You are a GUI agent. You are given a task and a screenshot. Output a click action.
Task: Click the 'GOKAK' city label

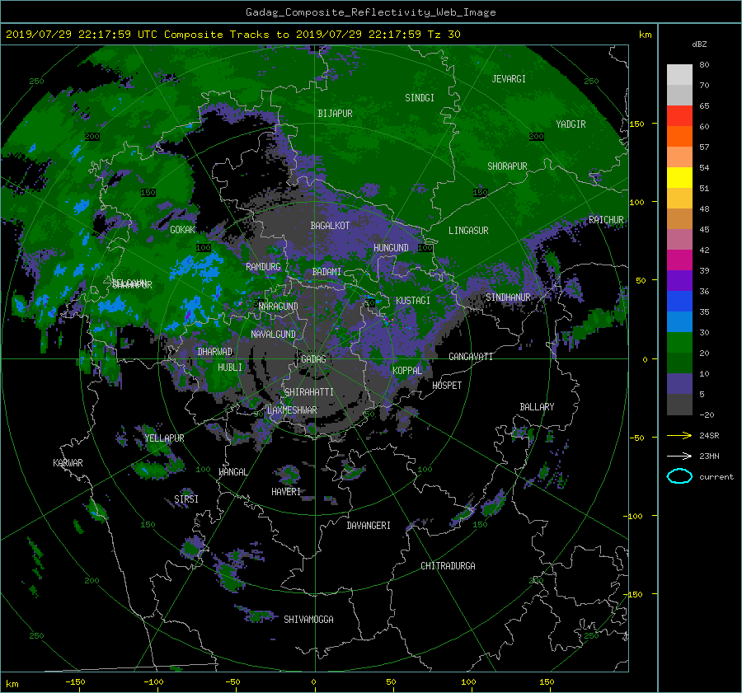[x=183, y=230]
